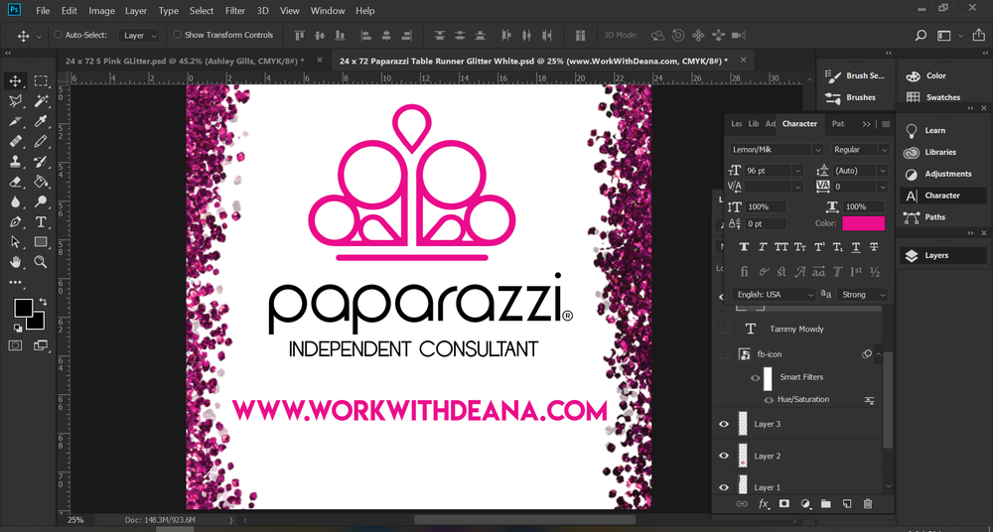This screenshot has height=532, width=993.
Task: Open the Strong anti-aliasing dropdown
Action: click(x=881, y=295)
